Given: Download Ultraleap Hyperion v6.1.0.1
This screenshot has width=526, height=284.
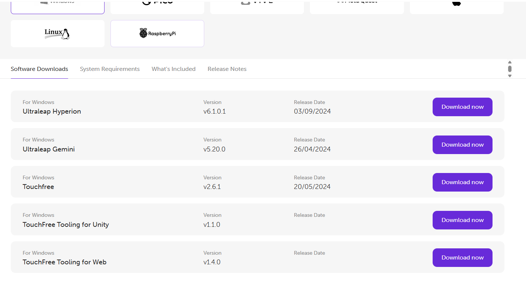Looking at the screenshot, I should 462,107.
